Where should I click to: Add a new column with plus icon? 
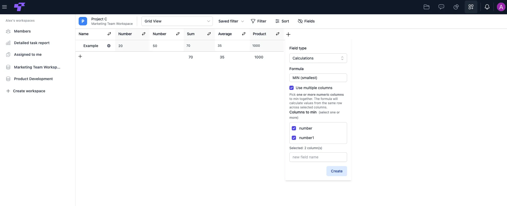click(x=288, y=34)
